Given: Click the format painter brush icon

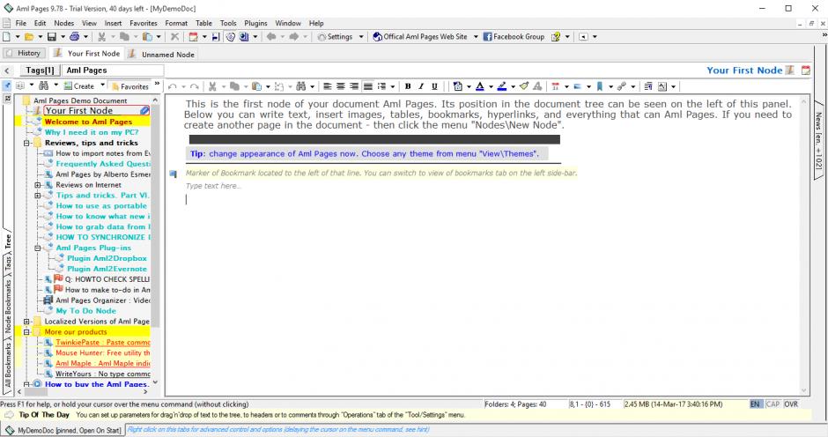Looking at the screenshot, I should (524, 86).
